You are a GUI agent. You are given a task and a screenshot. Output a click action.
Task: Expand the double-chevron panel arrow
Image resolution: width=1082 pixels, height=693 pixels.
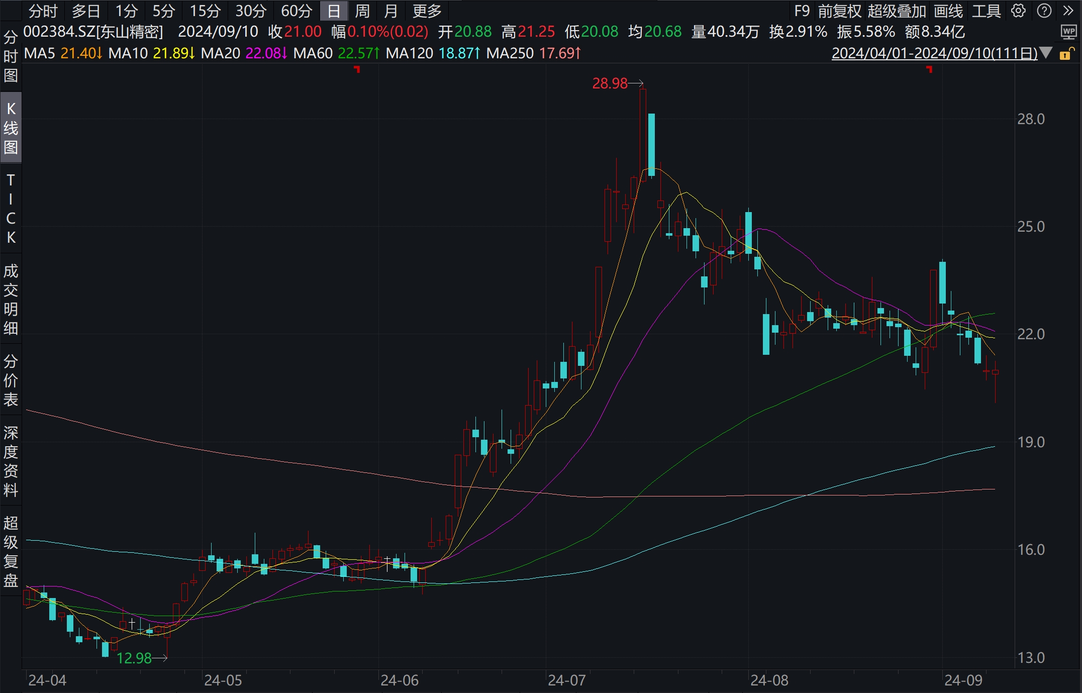click(1068, 11)
